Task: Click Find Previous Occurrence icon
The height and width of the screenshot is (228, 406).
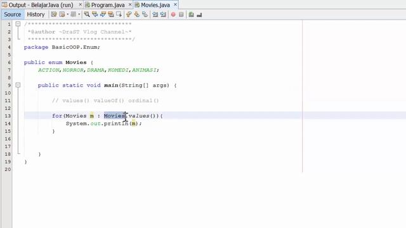Action: click(95, 15)
